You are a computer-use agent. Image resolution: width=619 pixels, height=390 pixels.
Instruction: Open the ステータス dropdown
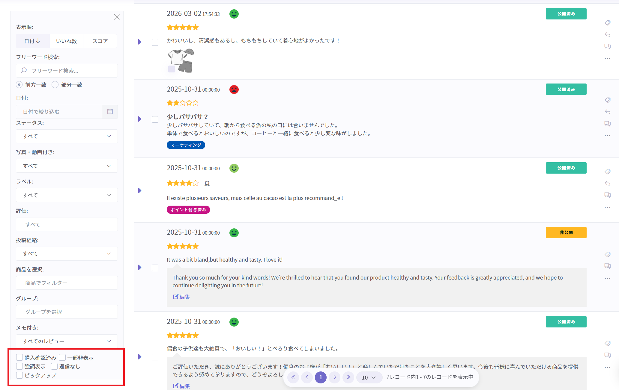coord(67,136)
